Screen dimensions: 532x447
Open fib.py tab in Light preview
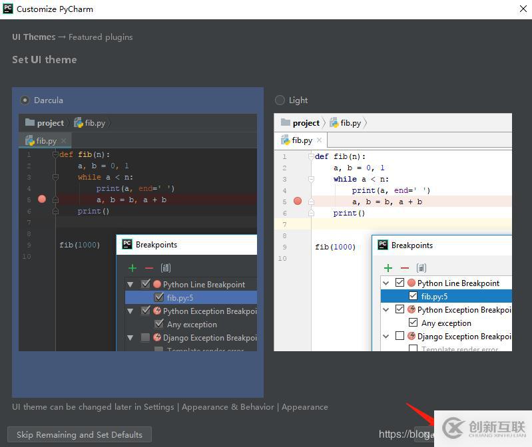[302, 140]
